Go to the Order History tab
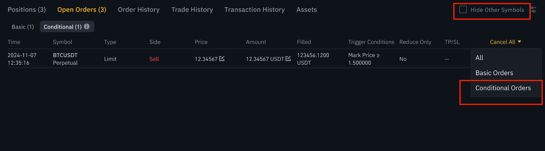Viewport: 545px width, 151px height. pos(139,10)
